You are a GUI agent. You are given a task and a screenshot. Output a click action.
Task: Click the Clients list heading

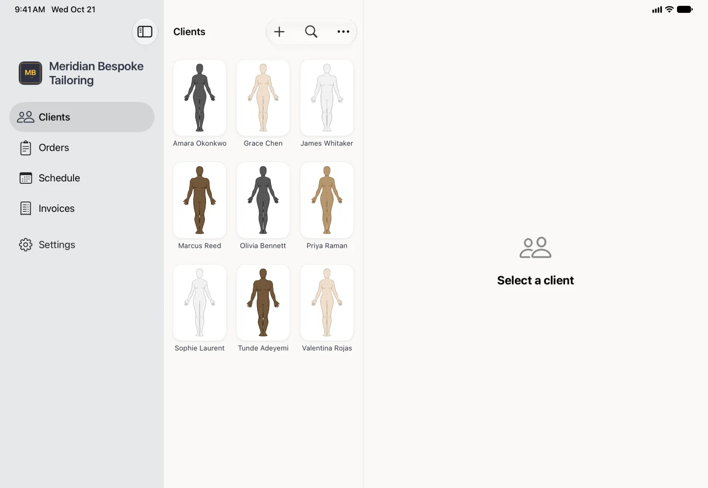pyautogui.click(x=189, y=31)
